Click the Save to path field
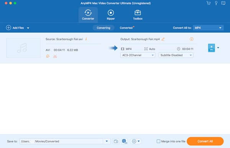Screen dimensions: 230x148 click(x=62, y=141)
